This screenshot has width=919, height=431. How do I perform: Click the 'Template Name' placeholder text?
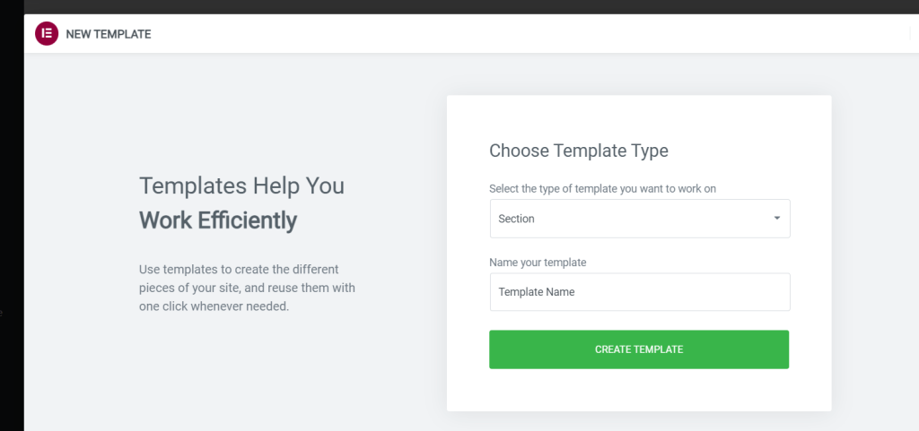[537, 292]
